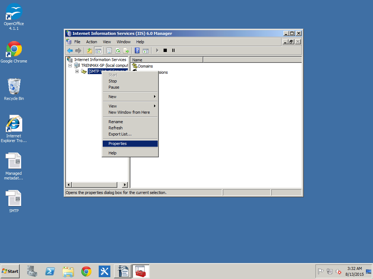This screenshot has height=279, width=373.
Task: Click the Export List toolbar icon
Action: 126,50
